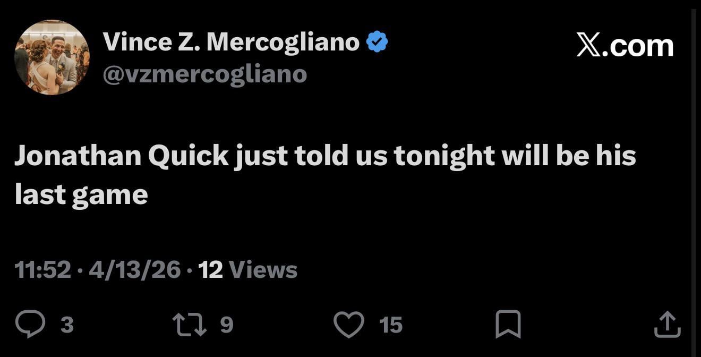Click the 4/13/26 date
The height and width of the screenshot is (357, 701).
click(x=135, y=270)
